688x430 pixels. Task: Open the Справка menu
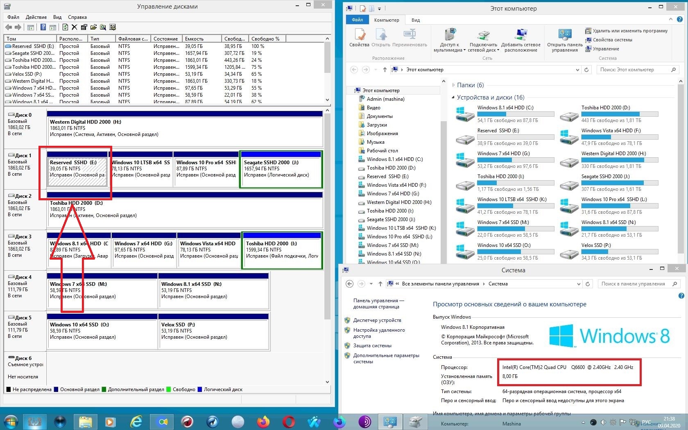pyautogui.click(x=77, y=17)
